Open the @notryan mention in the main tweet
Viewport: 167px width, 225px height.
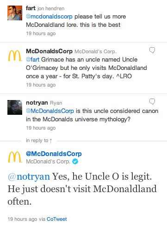pos(29,176)
